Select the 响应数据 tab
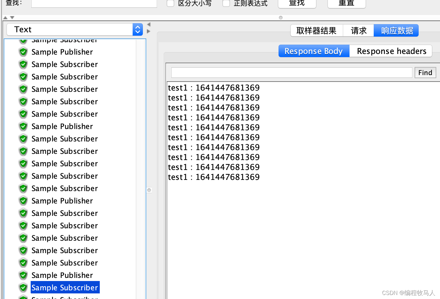The width and height of the screenshot is (440, 299). tap(396, 30)
